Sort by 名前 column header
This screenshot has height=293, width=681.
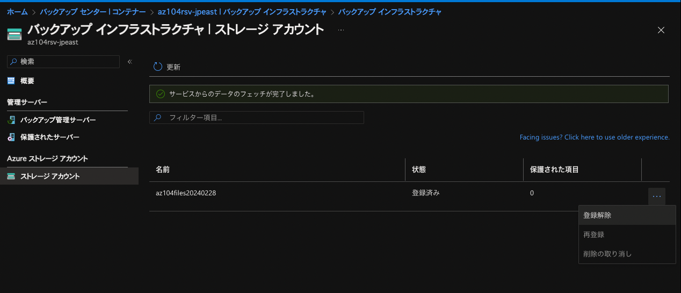tap(163, 170)
